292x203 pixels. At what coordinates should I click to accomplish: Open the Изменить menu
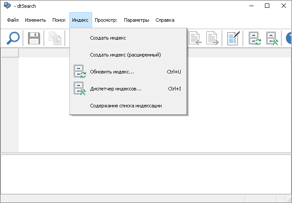(x=35, y=20)
